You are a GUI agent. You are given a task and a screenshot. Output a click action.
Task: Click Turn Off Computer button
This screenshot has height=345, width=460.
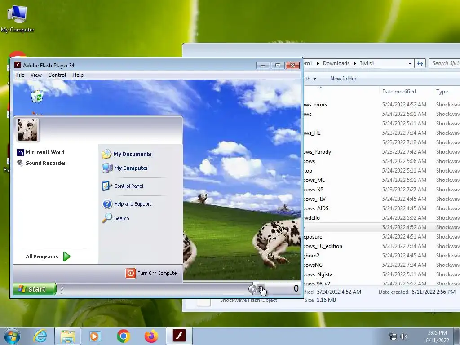152,273
